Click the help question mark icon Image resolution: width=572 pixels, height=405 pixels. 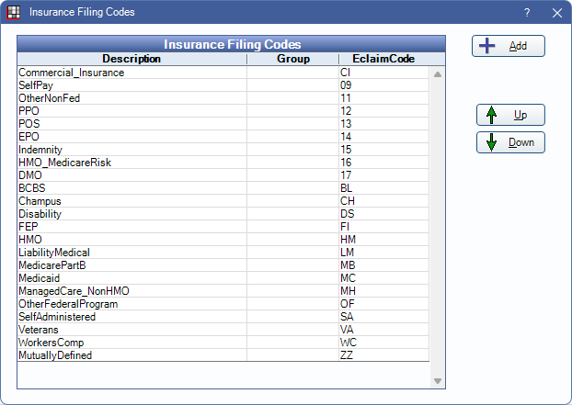pos(527,13)
